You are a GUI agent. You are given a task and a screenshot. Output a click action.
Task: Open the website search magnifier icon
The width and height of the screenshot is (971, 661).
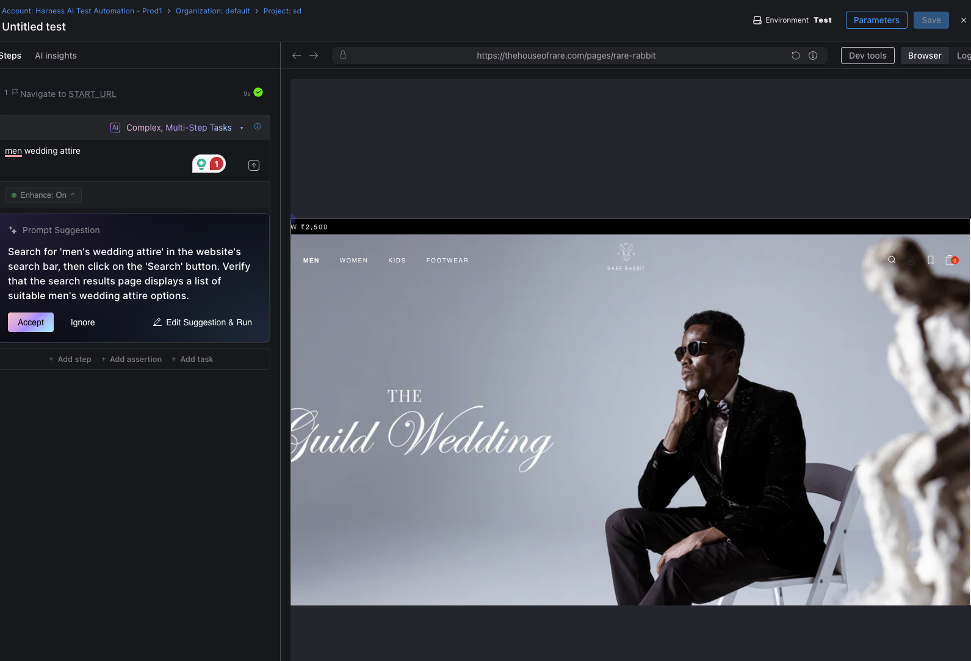coord(892,260)
